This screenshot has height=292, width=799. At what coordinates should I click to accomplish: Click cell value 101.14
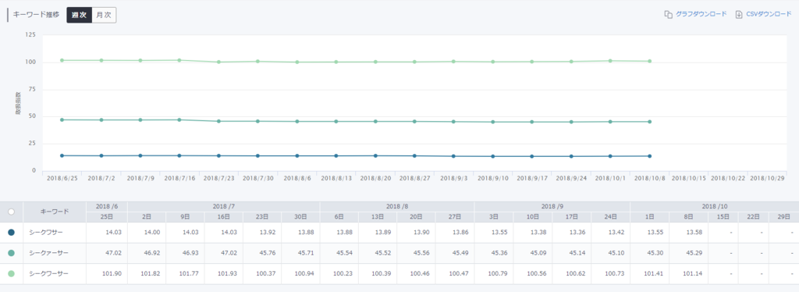click(693, 274)
